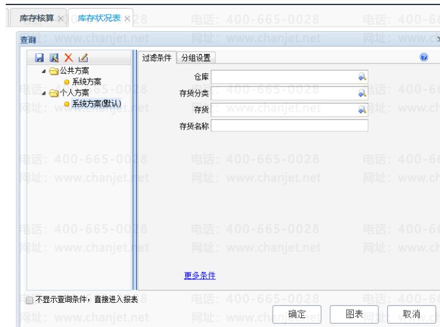The height and width of the screenshot is (327, 440).
Task: Click the 确定 button
Action: click(x=297, y=314)
